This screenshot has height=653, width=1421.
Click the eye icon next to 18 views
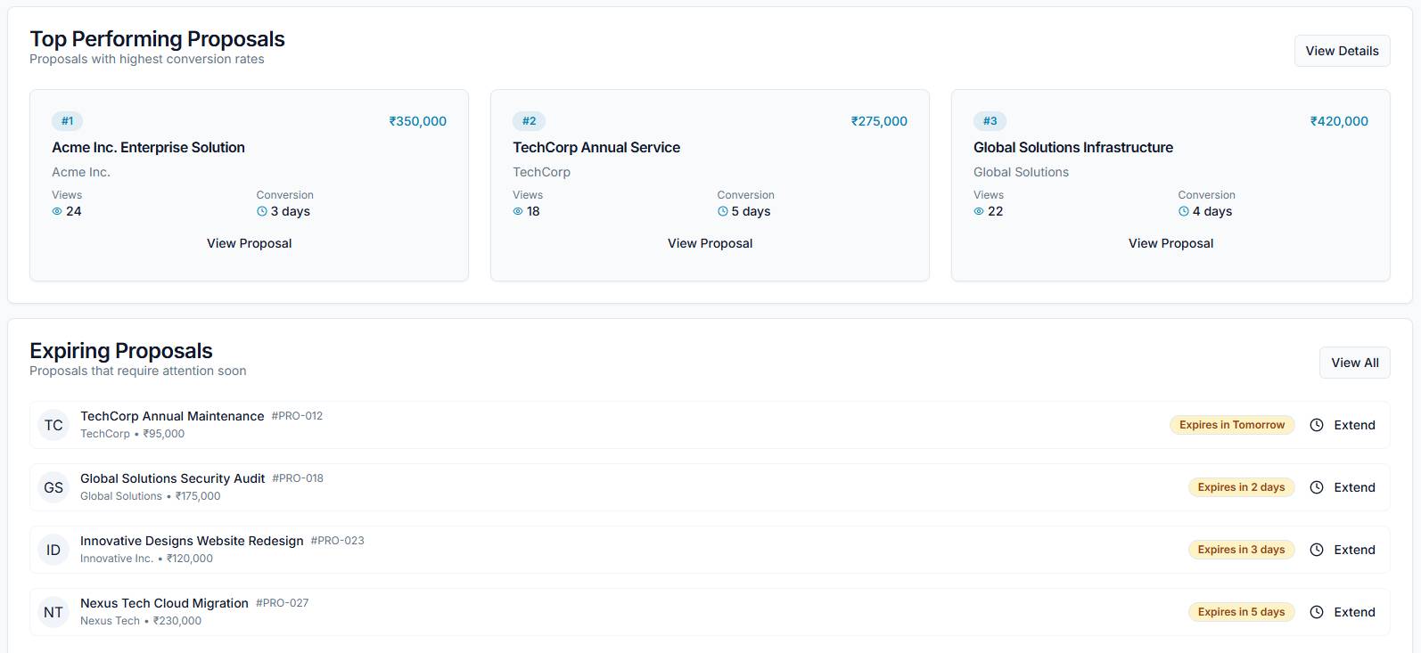click(x=518, y=211)
